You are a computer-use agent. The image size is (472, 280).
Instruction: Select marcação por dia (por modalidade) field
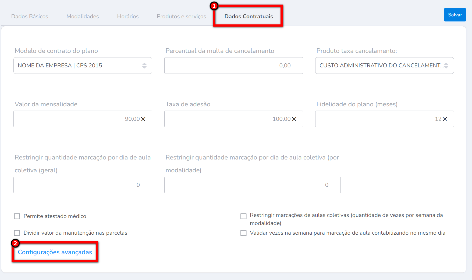pyautogui.click(x=252, y=185)
